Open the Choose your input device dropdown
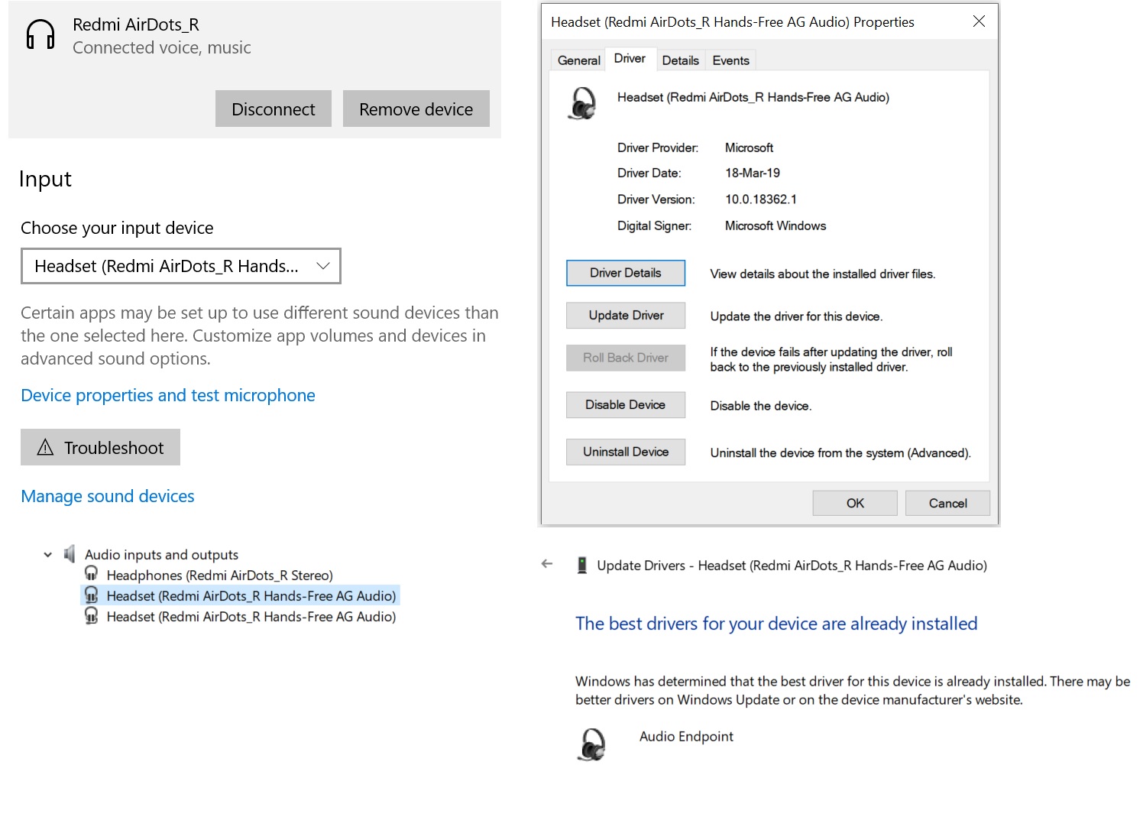 (181, 266)
